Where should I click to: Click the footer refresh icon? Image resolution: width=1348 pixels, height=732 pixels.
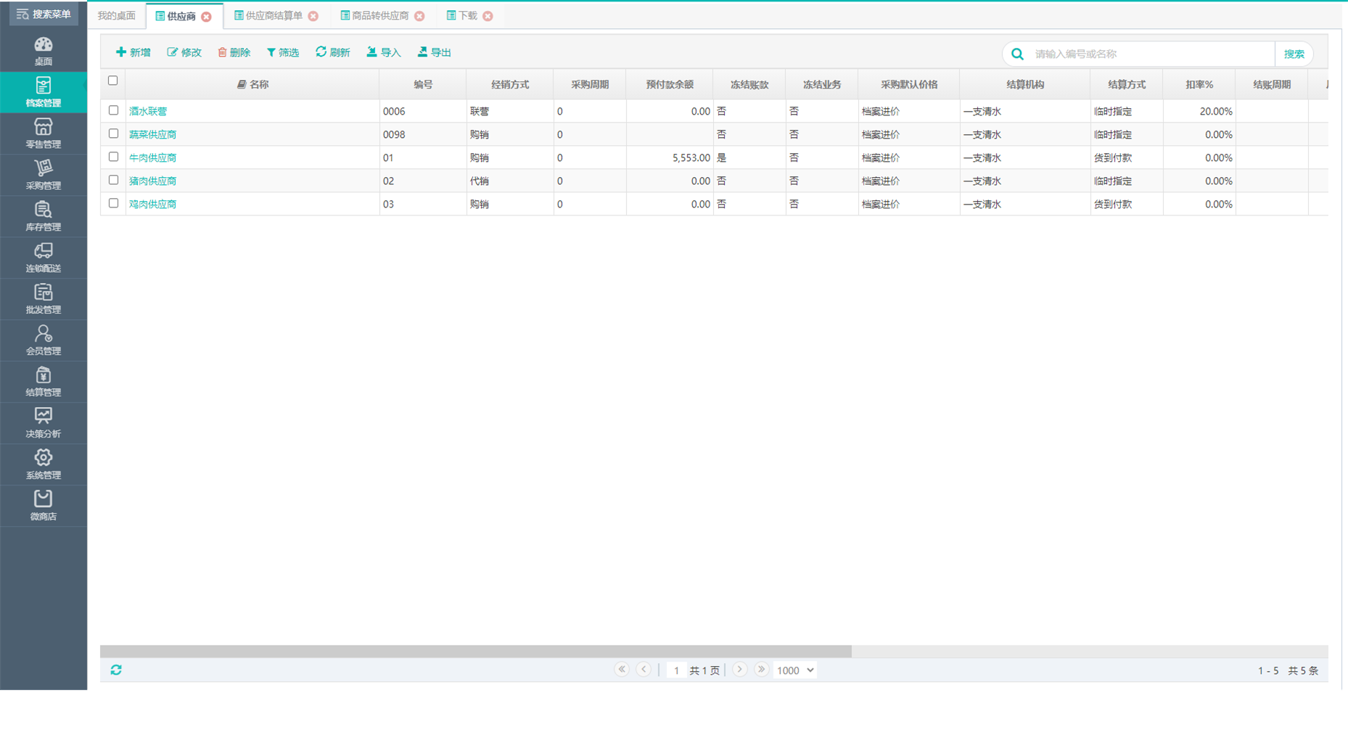click(x=116, y=670)
